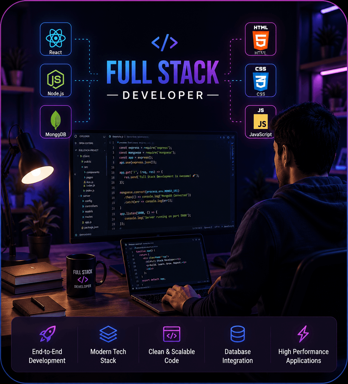Click the lightning bolt High Performance icon

(x=303, y=334)
